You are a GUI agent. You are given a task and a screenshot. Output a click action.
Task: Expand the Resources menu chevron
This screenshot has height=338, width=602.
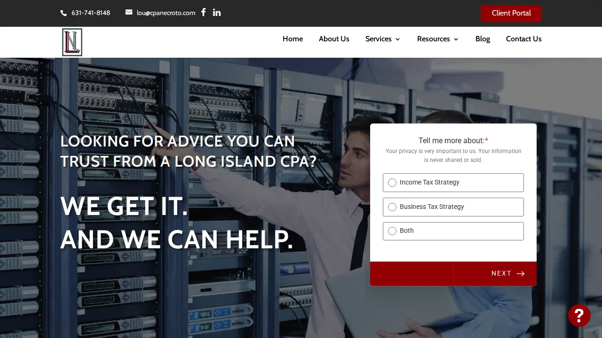coord(456,39)
